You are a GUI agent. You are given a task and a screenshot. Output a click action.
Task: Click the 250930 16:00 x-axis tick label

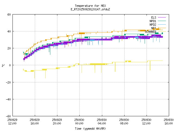pyautogui.click(x=169, y=121)
